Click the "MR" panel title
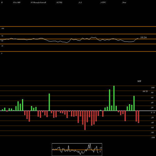Viewport: 156px width, 156px height. click(x=139, y=81)
